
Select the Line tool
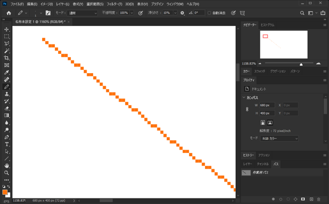point(7,158)
